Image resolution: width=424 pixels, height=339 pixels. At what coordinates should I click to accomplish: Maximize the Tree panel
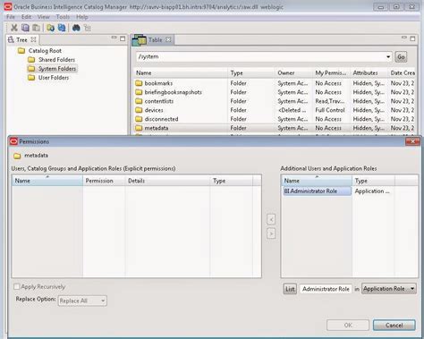123,38
